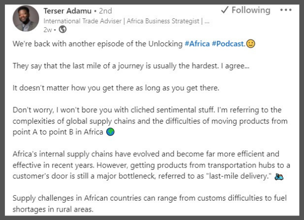Viewport: 304px width, 220px height.
Task: Click the 2w post timestamp
Action: (x=48, y=30)
